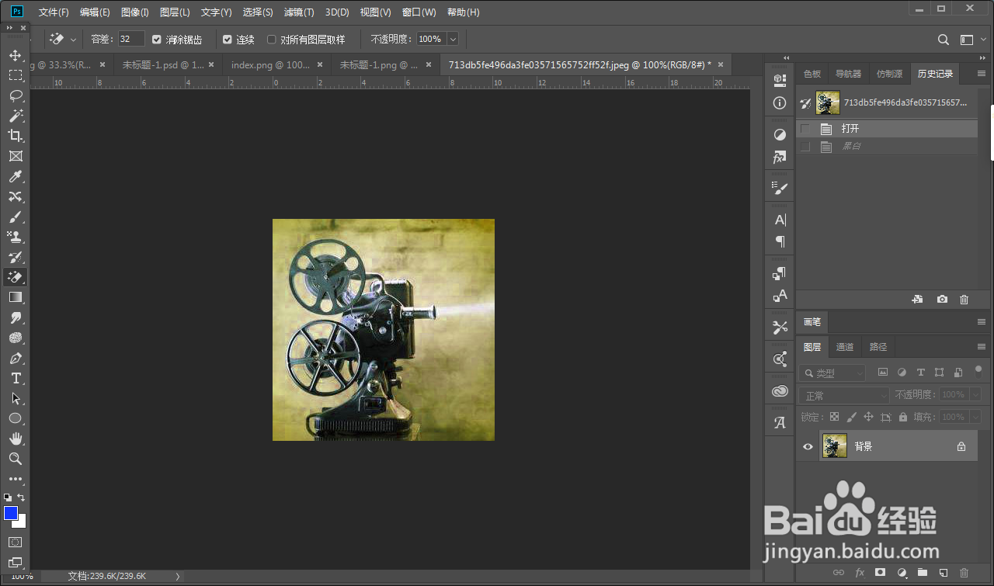994x586 pixels.
Task: Swap foreground and background colors
Action: (21, 497)
